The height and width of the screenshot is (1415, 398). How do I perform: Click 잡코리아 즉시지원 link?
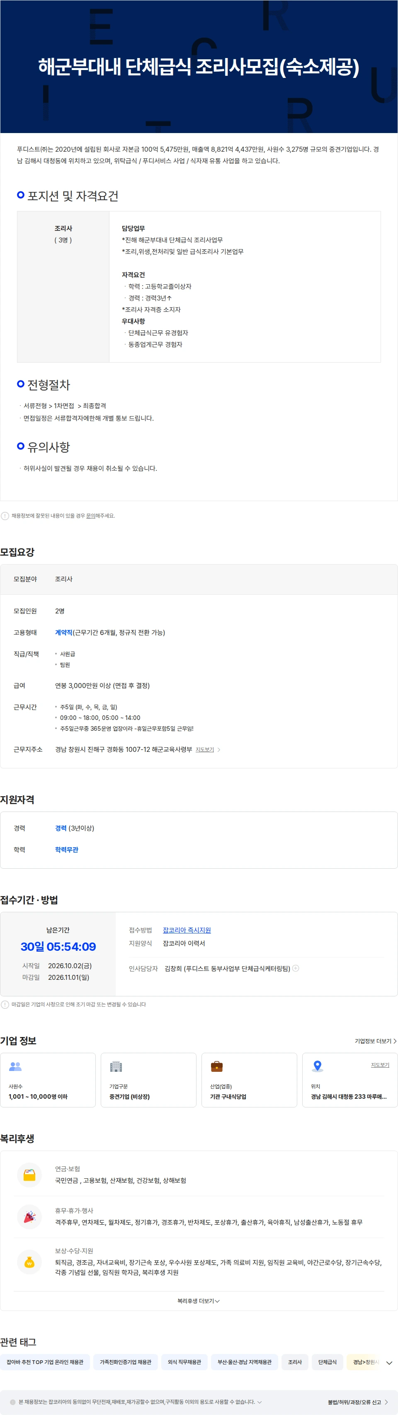coord(187,930)
